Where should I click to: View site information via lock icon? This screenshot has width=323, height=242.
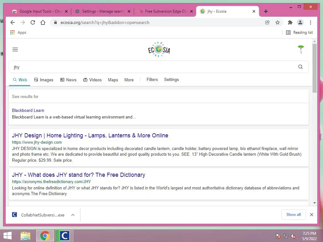tap(56, 22)
